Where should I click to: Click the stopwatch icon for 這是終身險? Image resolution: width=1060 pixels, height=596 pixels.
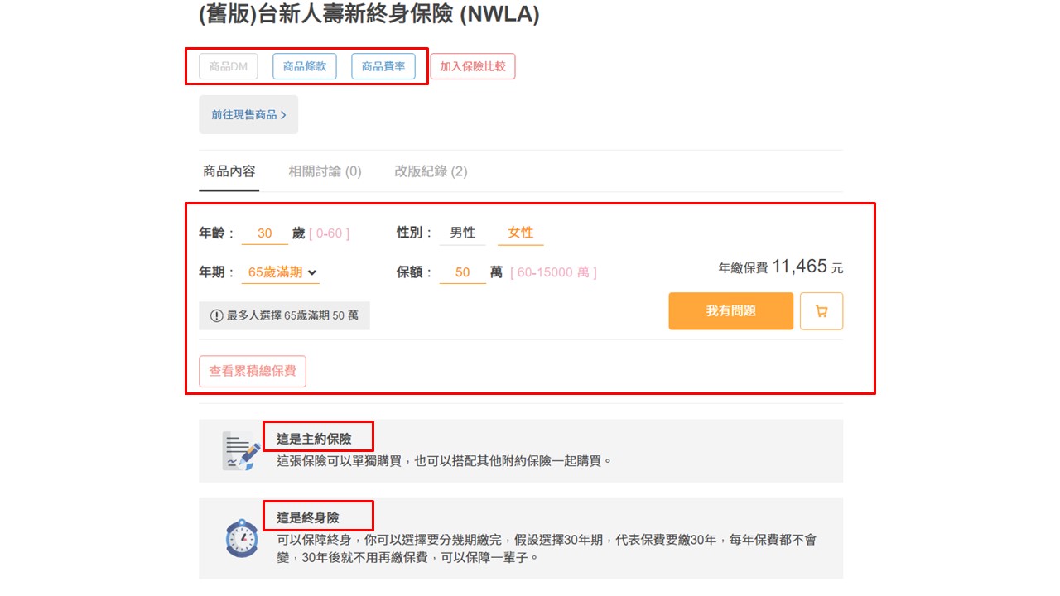pyautogui.click(x=242, y=538)
